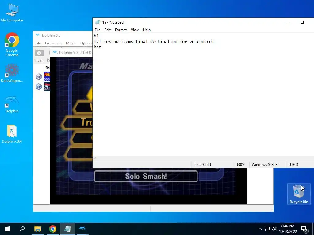Select the Mario Kart game banner in Dolphin list
This screenshot has height=235, width=314.
47,76
